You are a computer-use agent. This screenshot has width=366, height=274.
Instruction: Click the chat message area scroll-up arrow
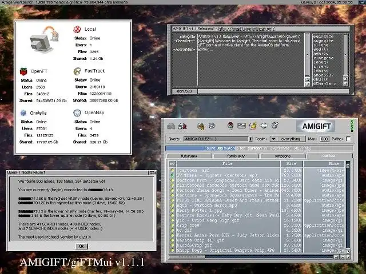tap(307, 80)
